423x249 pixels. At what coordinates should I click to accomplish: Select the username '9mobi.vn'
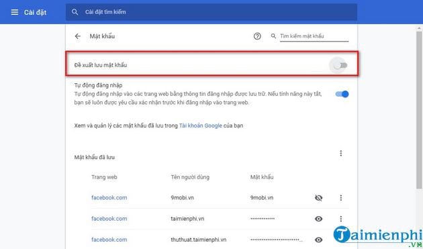pyautogui.click(x=182, y=197)
